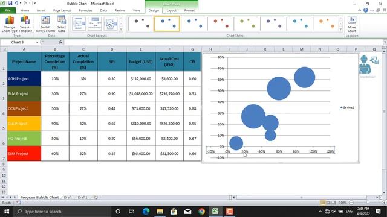Choose the first chart layout thumbnail
The image size is (387, 217).
click(x=79, y=24)
